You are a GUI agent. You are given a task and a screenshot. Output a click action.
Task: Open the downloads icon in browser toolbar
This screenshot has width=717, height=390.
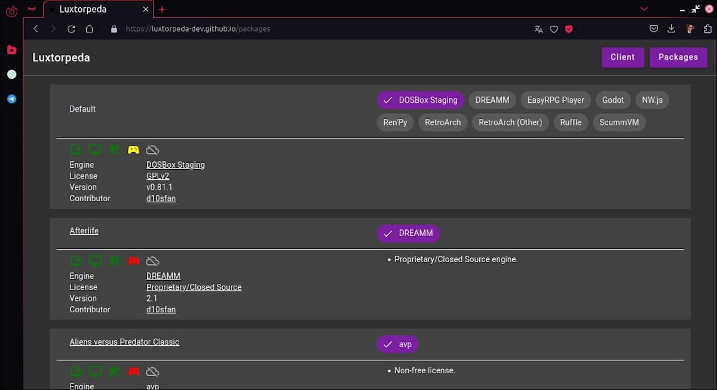pos(672,29)
